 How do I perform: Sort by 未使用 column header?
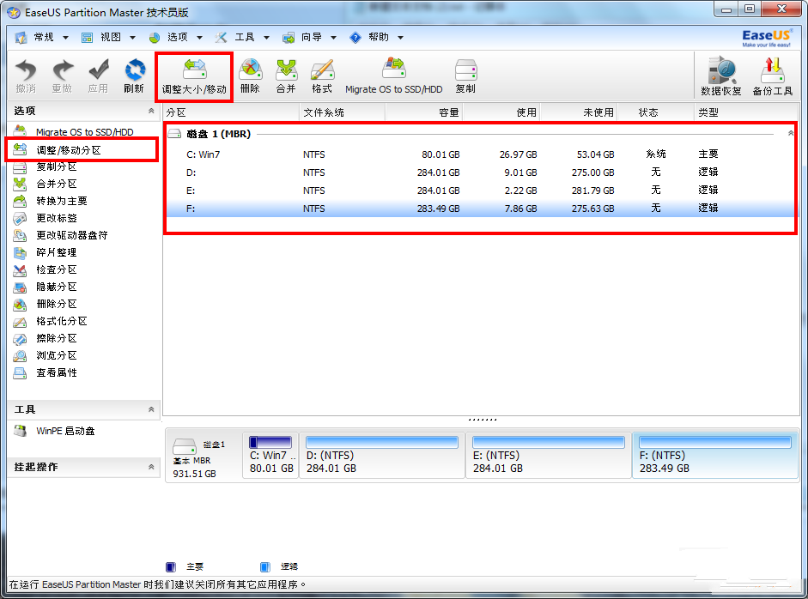click(x=578, y=112)
